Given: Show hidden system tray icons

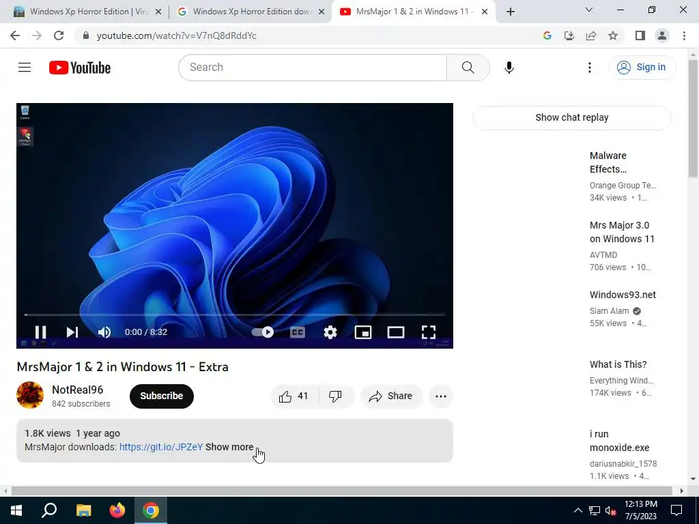Looking at the screenshot, I should point(577,510).
